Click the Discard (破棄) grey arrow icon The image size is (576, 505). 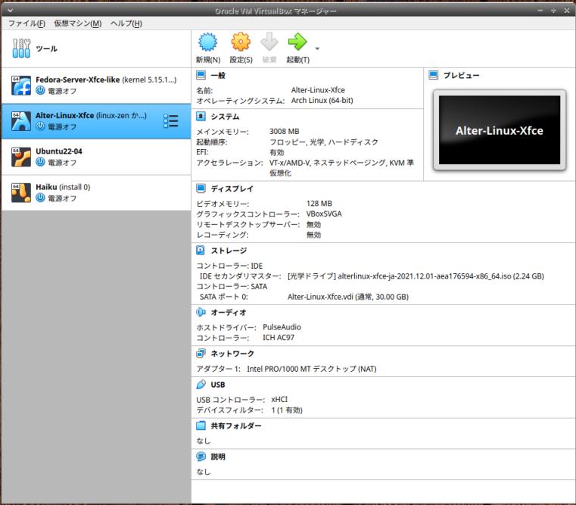click(x=269, y=42)
